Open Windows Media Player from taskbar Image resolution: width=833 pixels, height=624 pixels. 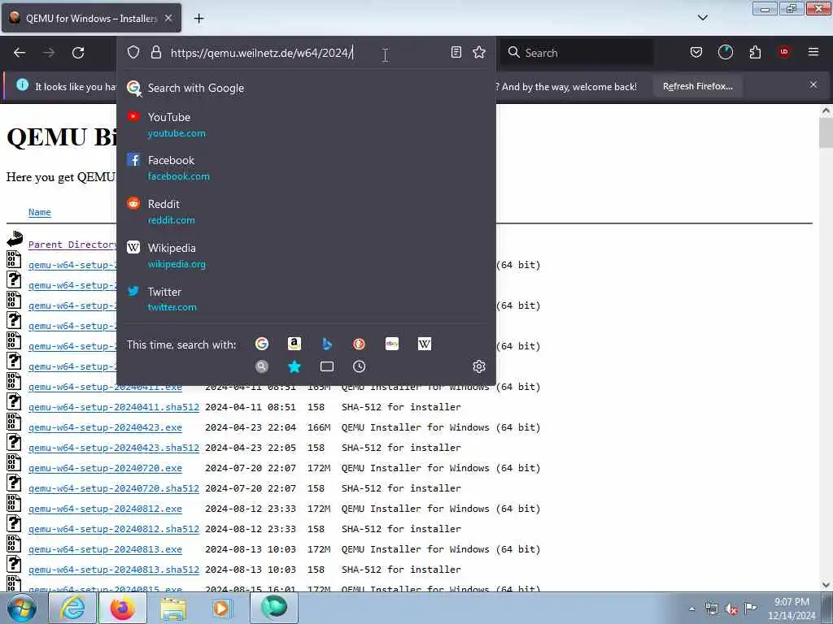[x=222, y=608]
